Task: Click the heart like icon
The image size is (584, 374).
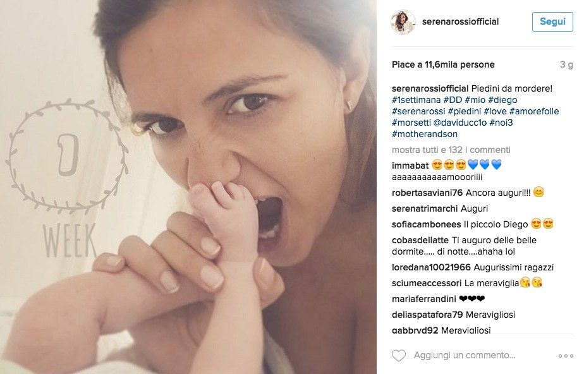Action: tap(399, 356)
